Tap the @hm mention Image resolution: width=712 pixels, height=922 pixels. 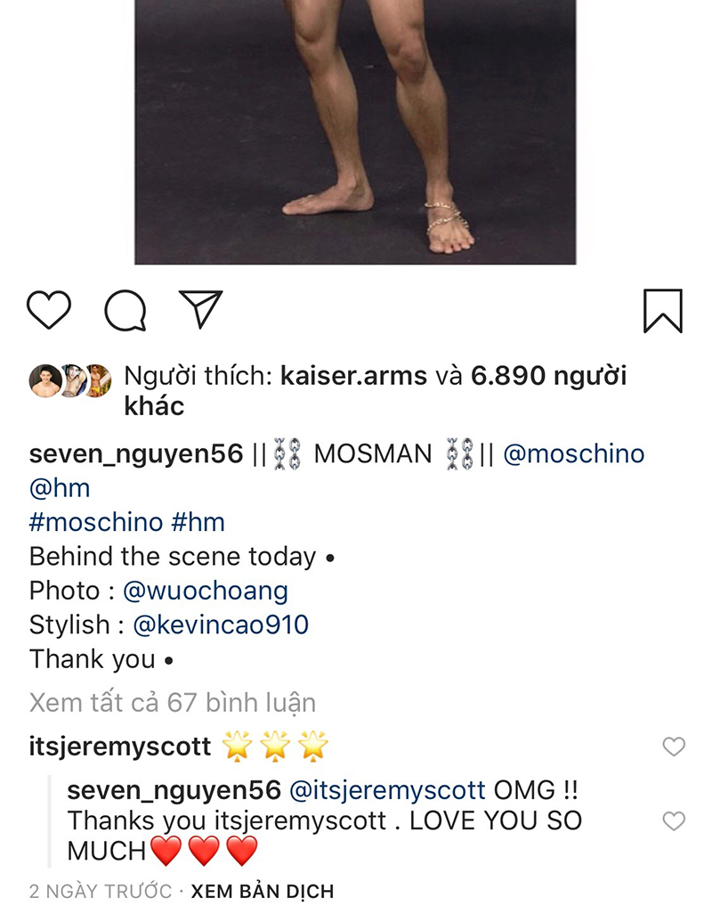[60, 487]
